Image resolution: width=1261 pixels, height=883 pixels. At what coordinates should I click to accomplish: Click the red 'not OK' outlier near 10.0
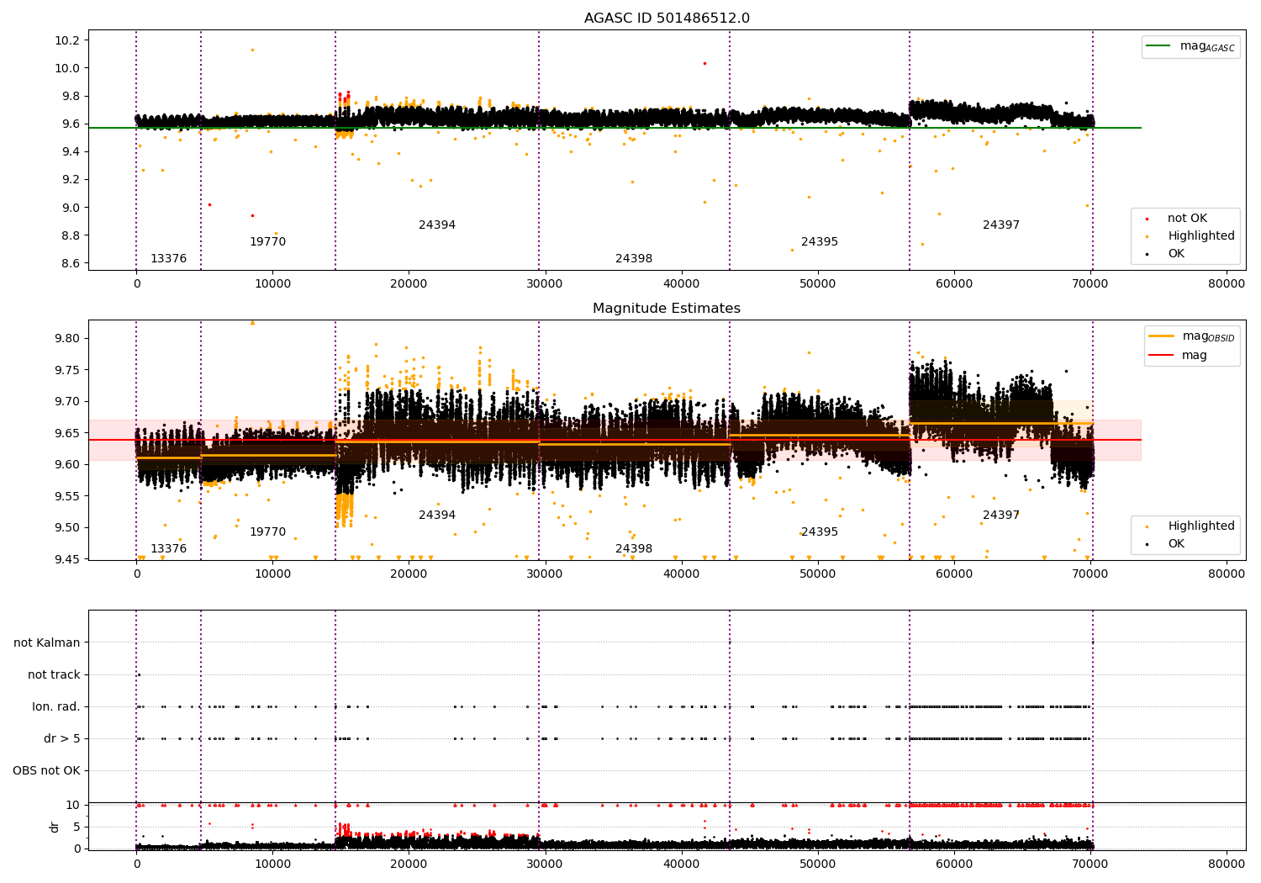(704, 63)
